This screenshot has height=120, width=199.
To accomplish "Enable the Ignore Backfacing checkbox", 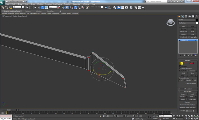I will (180, 68).
